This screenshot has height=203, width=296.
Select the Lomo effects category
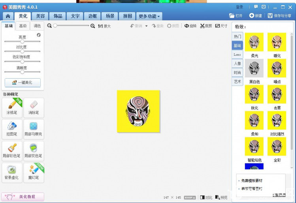237,55
